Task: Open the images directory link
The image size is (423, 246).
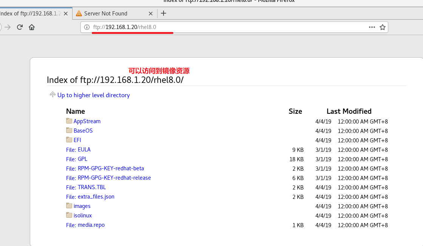Action: [82, 206]
